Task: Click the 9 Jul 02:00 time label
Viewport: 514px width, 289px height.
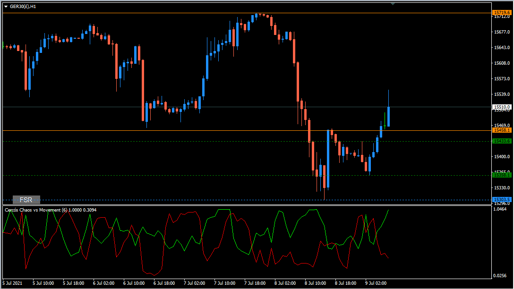Action: click(376, 283)
